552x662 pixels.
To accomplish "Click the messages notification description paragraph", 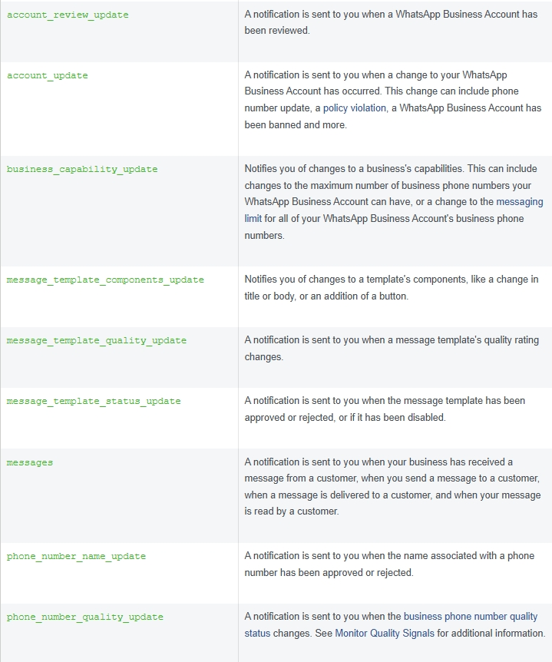I will click(x=392, y=486).
